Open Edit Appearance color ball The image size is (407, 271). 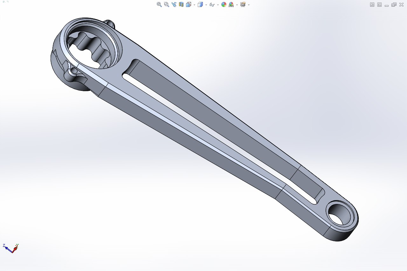click(224, 4)
